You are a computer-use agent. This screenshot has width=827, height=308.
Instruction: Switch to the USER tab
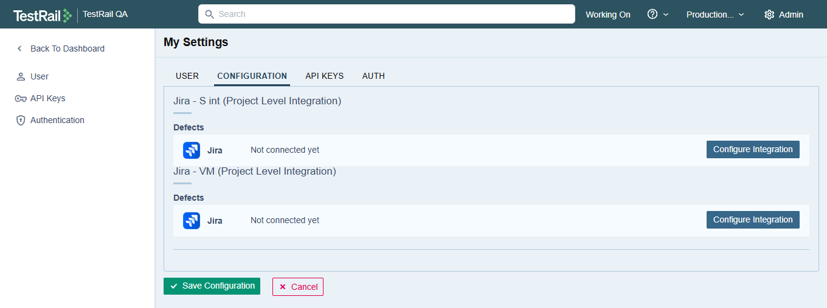187,76
